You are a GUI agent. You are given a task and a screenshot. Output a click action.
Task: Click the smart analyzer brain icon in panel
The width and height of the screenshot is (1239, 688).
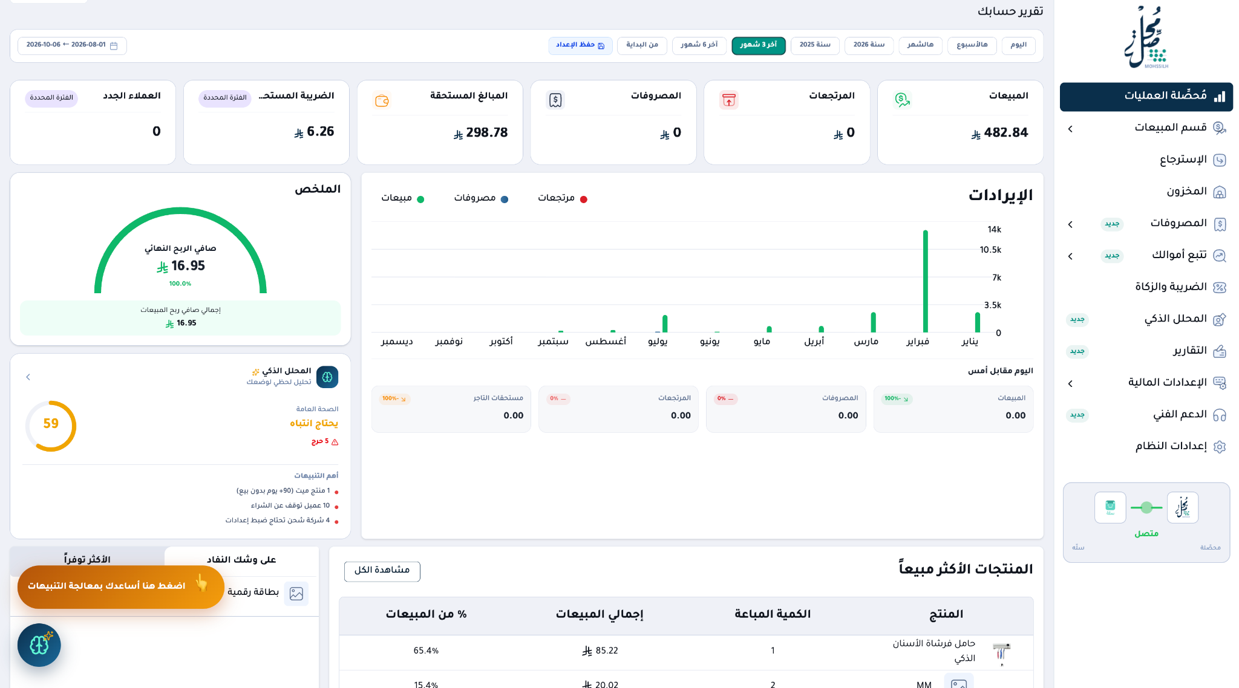pyautogui.click(x=327, y=377)
